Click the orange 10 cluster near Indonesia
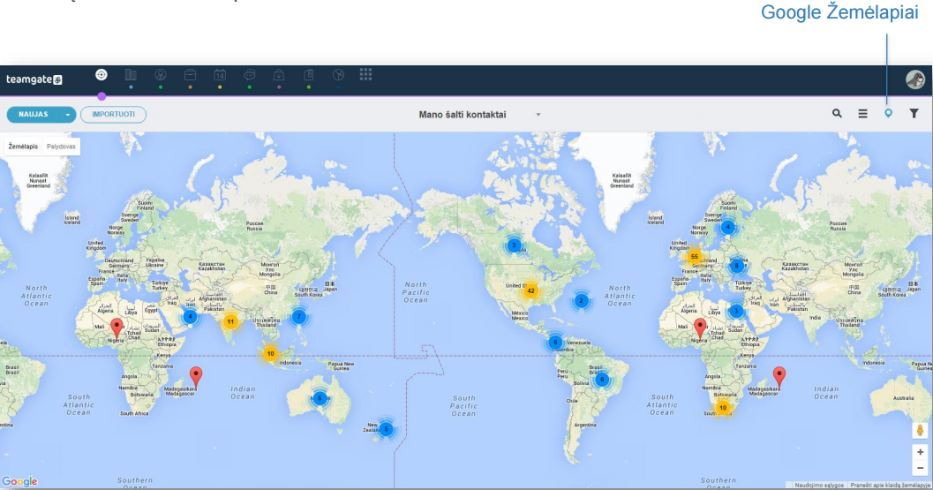The image size is (933, 490). click(270, 354)
